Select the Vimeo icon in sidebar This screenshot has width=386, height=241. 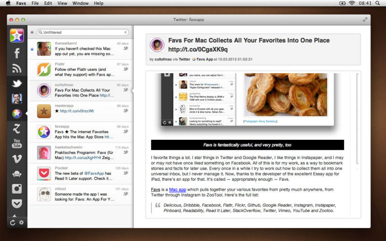point(17,158)
